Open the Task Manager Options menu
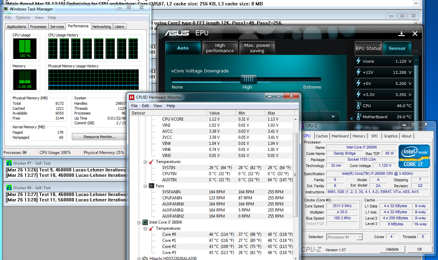Image resolution: width=438 pixels, height=260 pixels. [x=23, y=18]
